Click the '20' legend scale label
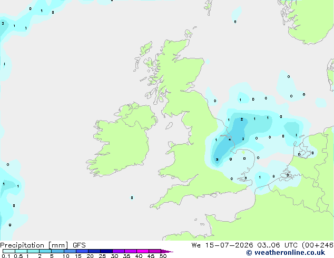The image size is (334, 258). (90, 256)
